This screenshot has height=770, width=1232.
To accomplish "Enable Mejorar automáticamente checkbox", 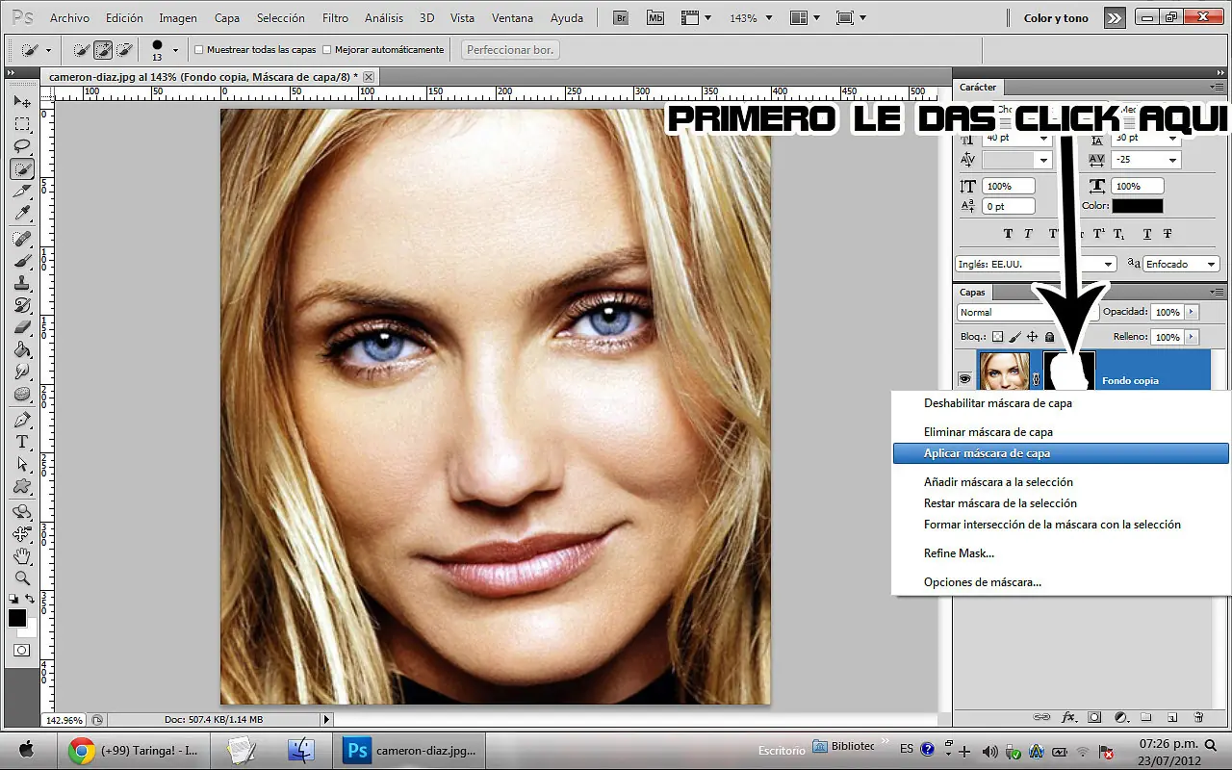I will pyautogui.click(x=326, y=49).
